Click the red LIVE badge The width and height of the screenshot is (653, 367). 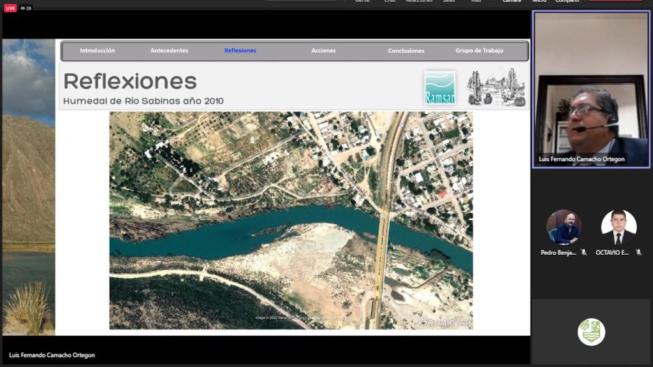10,8
